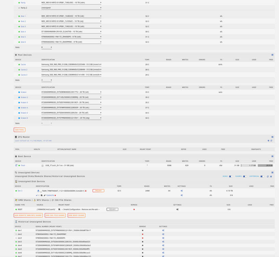The height and width of the screenshot is (257, 279).
Task: Open settings for historical device dev4
Action: 163,245
